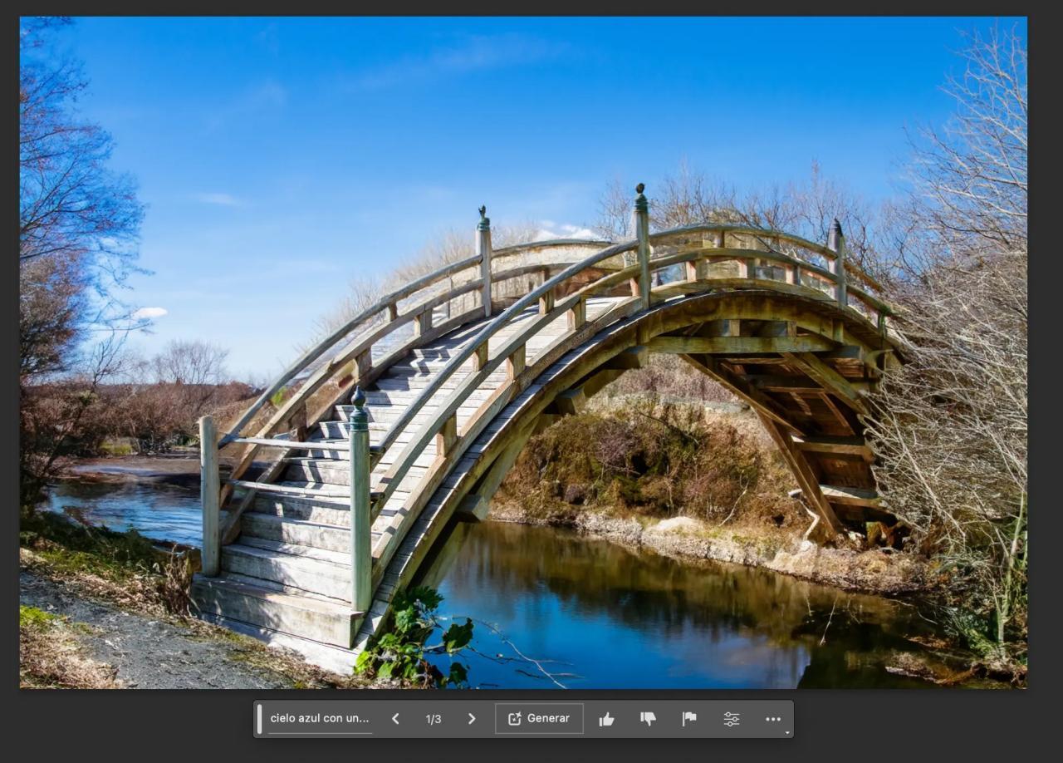Click the taskbar's left drag handle

pos(259,719)
